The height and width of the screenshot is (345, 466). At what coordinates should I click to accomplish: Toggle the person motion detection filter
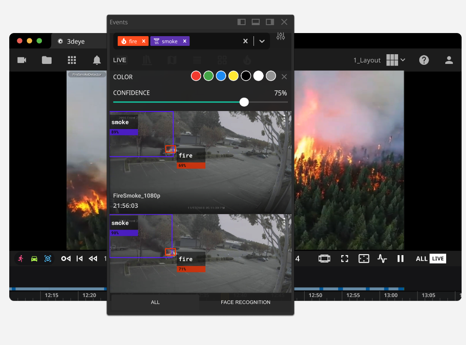click(21, 259)
